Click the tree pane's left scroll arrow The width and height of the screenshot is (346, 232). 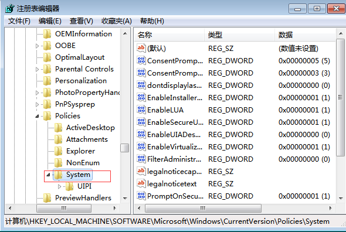tap(10, 208)
